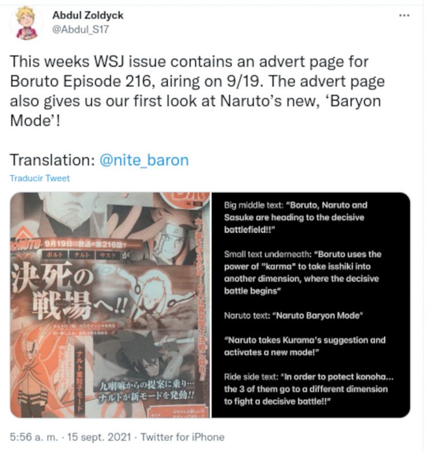Click the 'Big middle text' translation paragraph
Image resolution: width=430 pixels, height=451 pixels.
pos(296,217)
